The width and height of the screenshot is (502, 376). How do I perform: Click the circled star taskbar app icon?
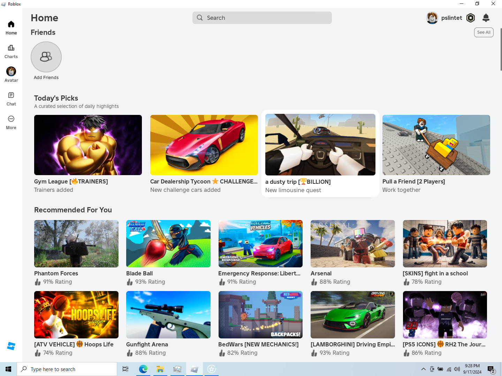click(x=212, y=369)
